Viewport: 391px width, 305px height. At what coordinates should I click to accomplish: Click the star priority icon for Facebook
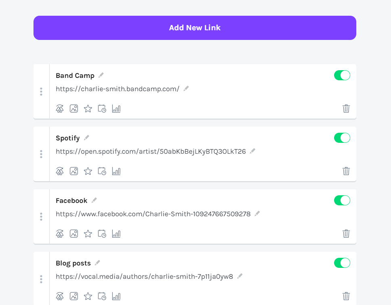(88, 234)
